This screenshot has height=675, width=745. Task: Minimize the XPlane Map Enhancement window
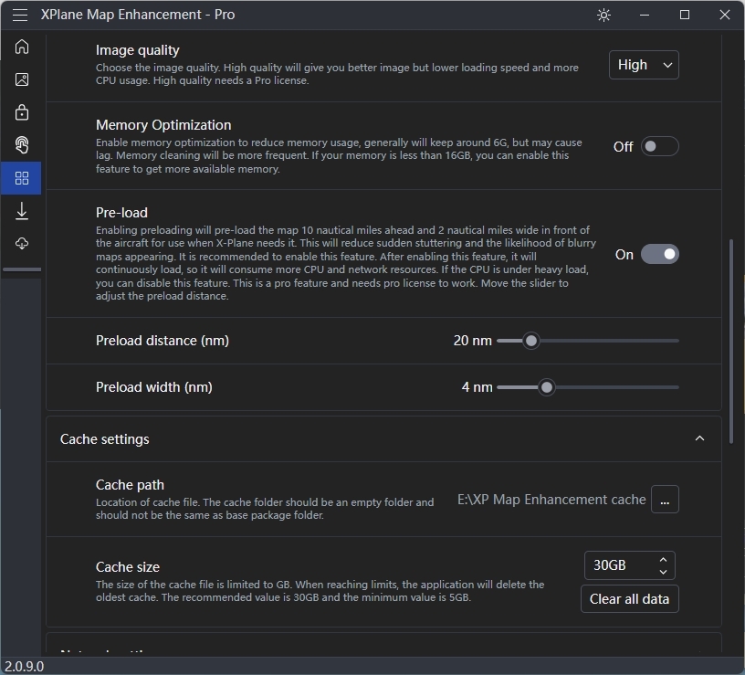[x=645, y=16]
